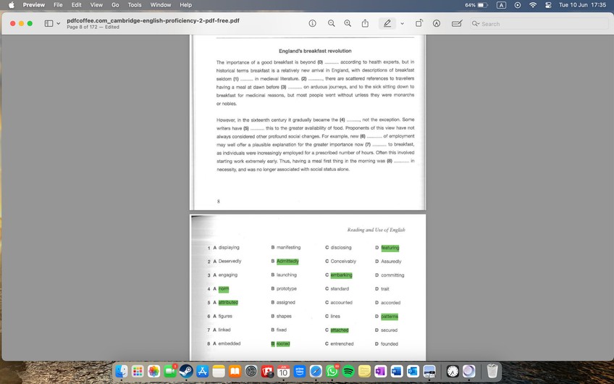This screenshot has width=614, height=384.
Task: Toggle the sidebar view button
Action: 49,23
